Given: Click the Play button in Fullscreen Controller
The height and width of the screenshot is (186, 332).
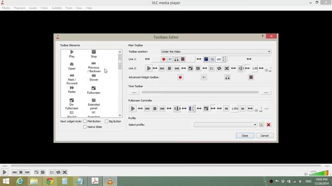Looking at the screenshot, I should coord(133,109).
